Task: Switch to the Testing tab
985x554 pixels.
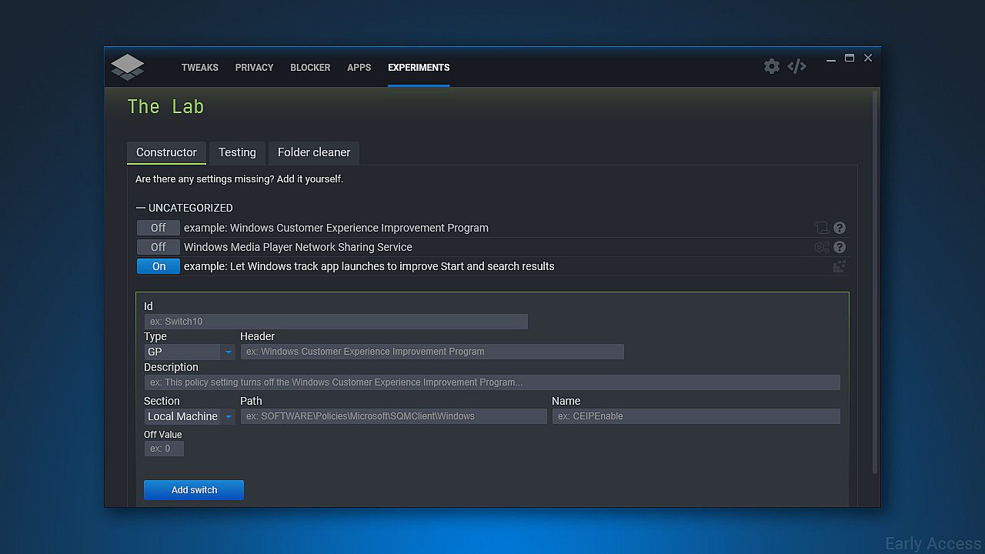Action: pyautogui.click(x=237, y=152)
